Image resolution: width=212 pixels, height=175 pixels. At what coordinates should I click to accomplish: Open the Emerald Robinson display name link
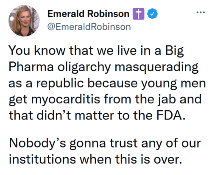(89, 14)
